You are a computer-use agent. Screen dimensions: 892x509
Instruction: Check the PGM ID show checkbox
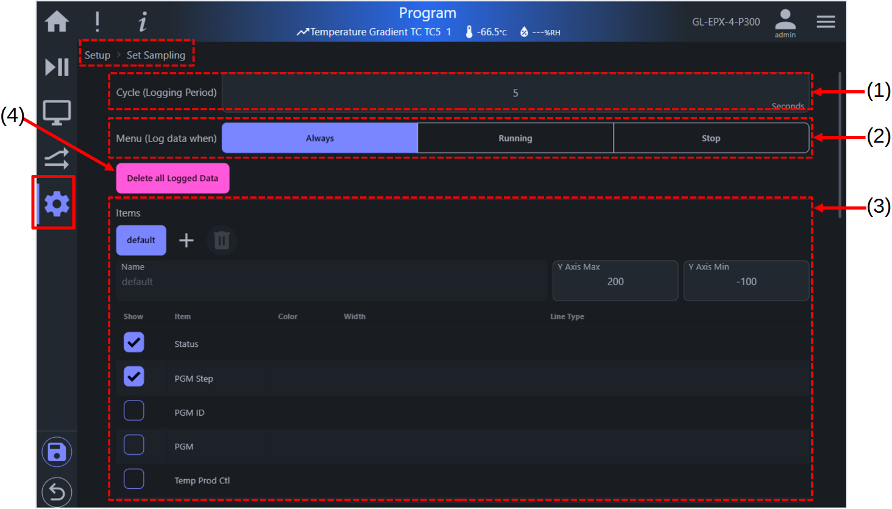tap(134, 411)
